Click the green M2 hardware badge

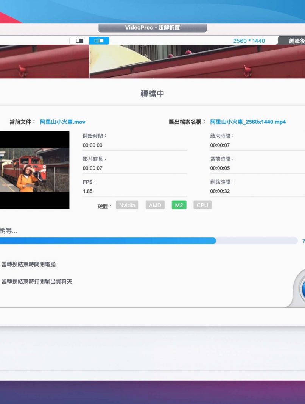coord(179,205)
